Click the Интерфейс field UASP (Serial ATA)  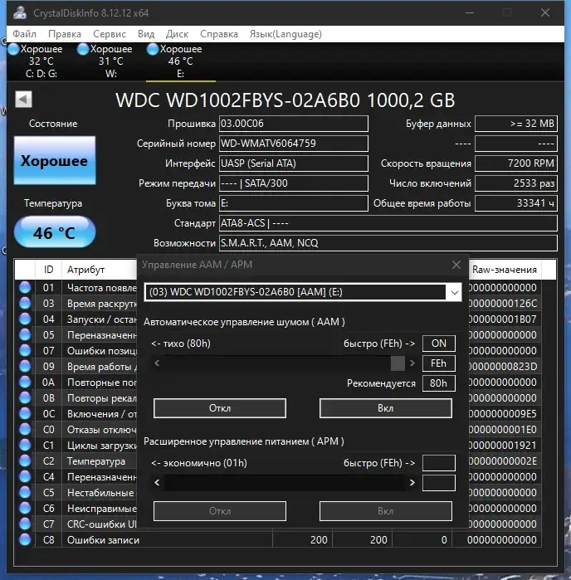294,163
